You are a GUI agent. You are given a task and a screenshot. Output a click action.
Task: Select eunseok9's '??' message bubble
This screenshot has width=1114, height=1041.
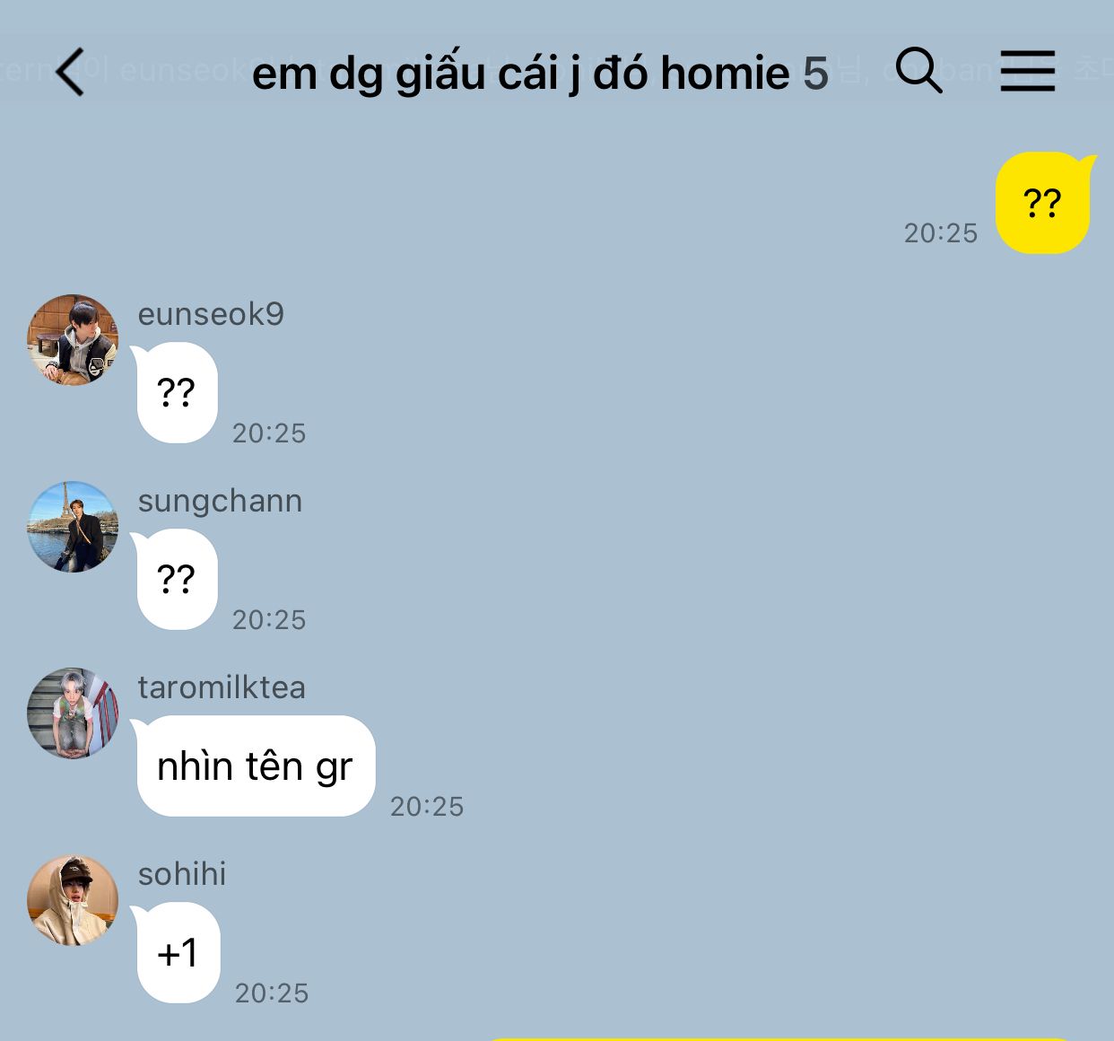click(177, 392)
